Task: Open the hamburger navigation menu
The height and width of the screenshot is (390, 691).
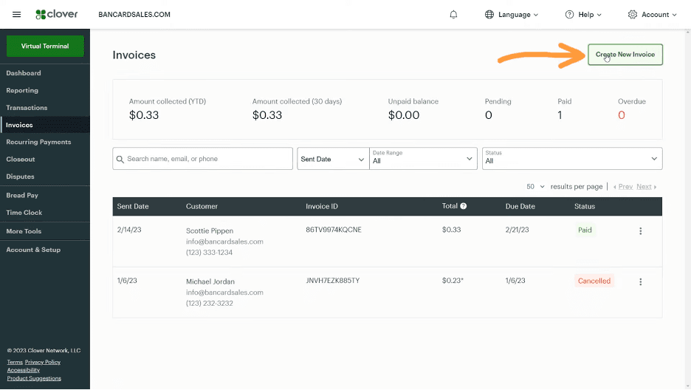Action: (17, 14)
